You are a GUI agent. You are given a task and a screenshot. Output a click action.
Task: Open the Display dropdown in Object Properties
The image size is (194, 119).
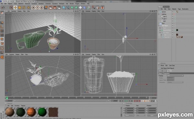click(x=175, y=76)
